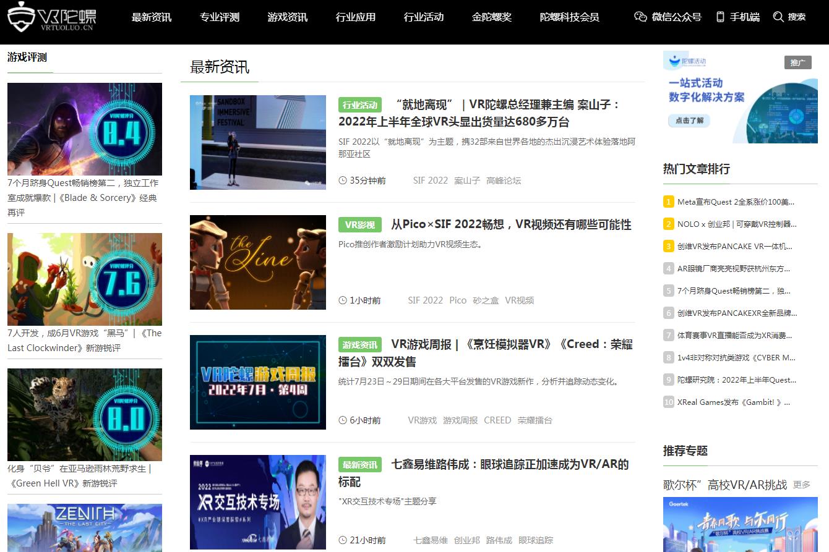Viewport: 829px width, 552px height.
Task: Open the 行业应用 nav menu item
Action: [356, 17]
